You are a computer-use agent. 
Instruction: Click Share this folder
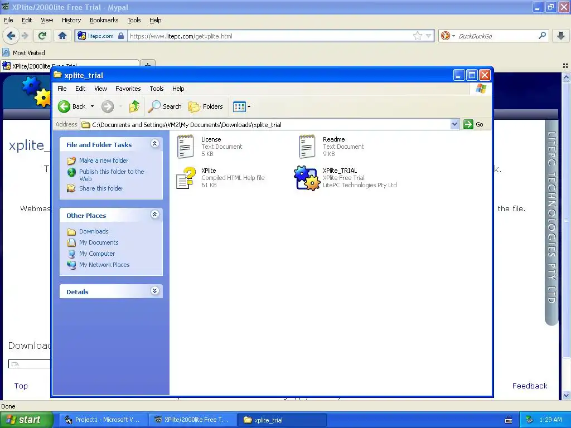[x=101, y=188]
